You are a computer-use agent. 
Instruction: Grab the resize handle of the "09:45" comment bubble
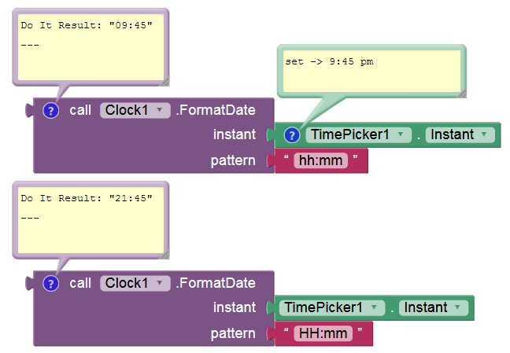tap(162, 79)
